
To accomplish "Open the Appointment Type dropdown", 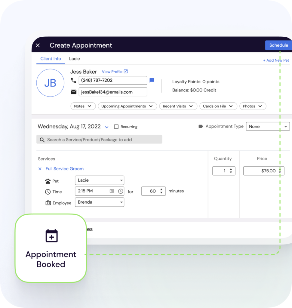I will pos(268,127).
